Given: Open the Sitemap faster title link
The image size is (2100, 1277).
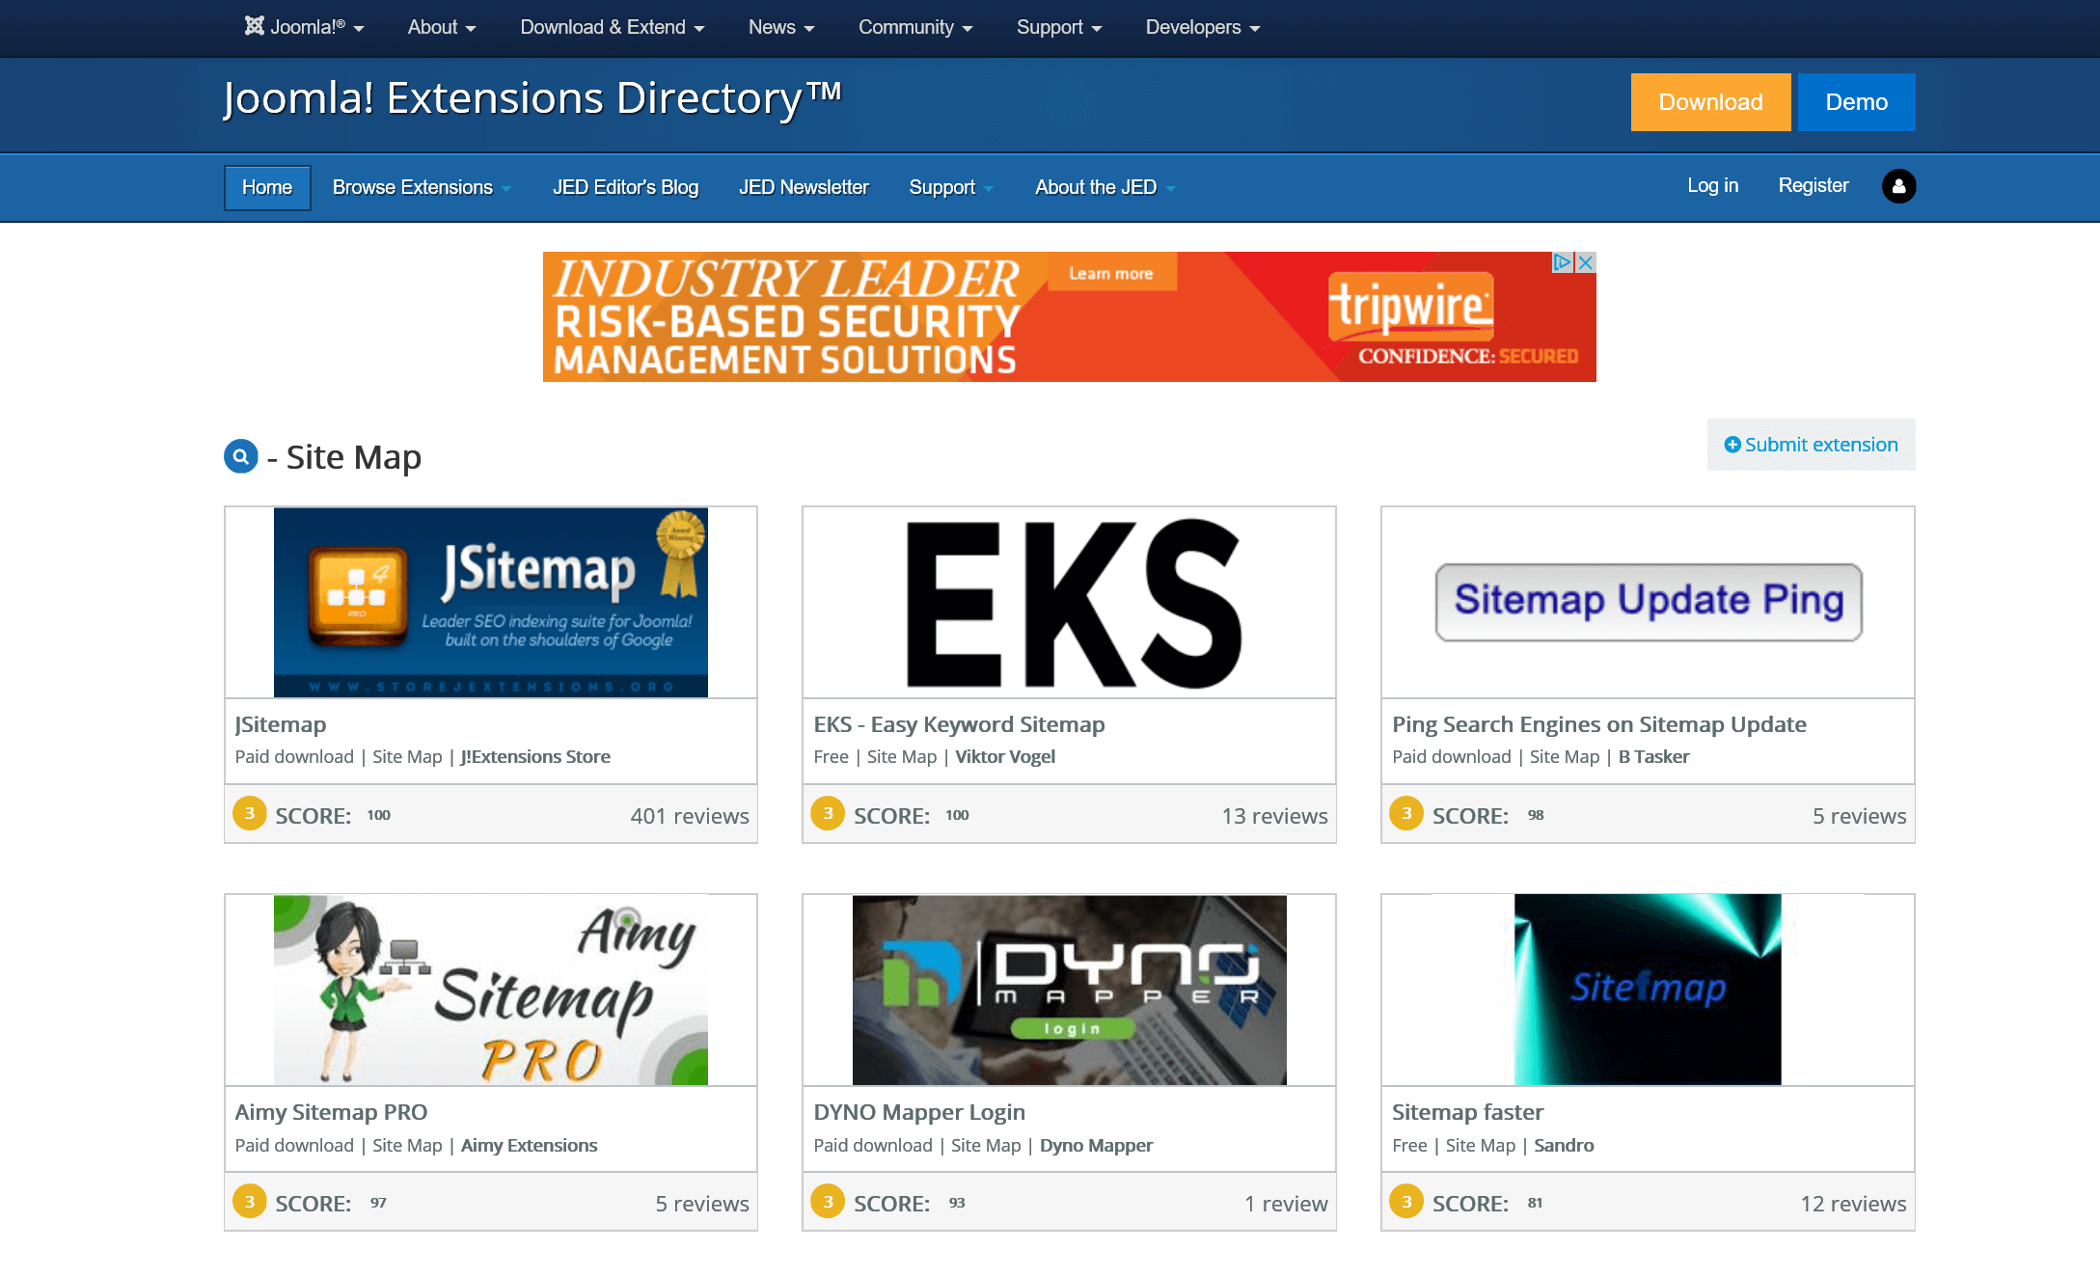Looking at the screenshot, I should coord(1467,1112).
